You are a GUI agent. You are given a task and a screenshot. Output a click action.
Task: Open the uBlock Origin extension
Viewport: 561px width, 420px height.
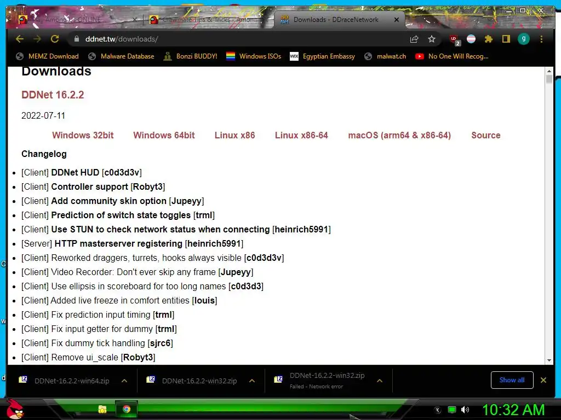[x=454, y=39]
